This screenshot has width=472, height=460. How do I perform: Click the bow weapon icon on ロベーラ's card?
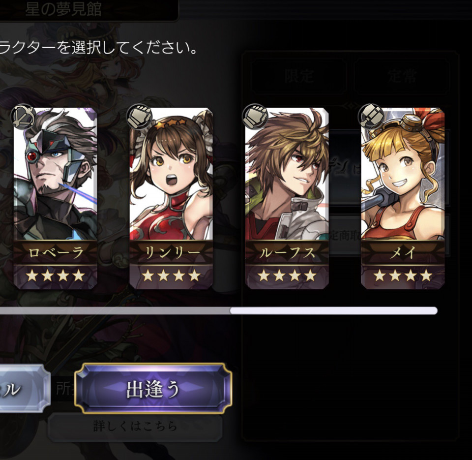pos(23,117)
